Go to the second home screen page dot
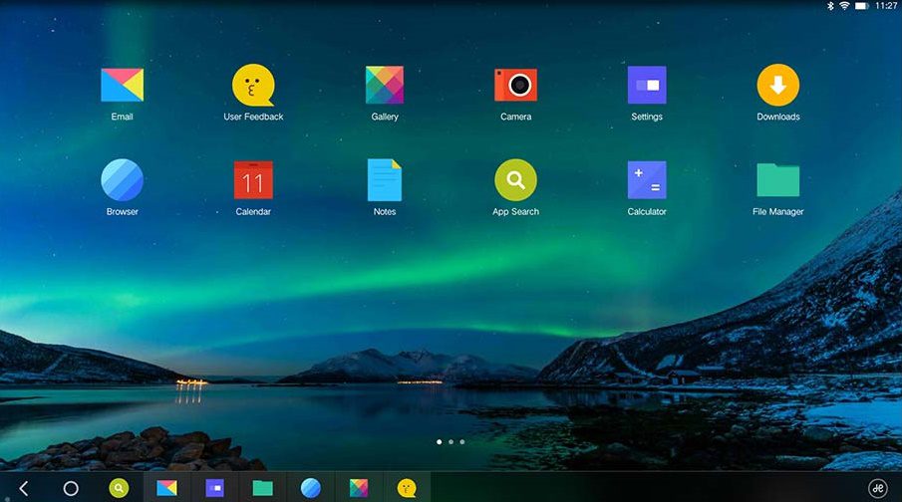Image resolution: width=902 pixels, height=502 pixels. tap(451, 442)
